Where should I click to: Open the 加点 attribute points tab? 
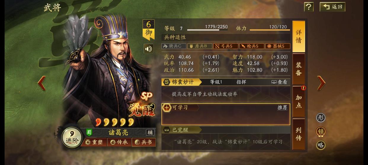pos(299,102)
